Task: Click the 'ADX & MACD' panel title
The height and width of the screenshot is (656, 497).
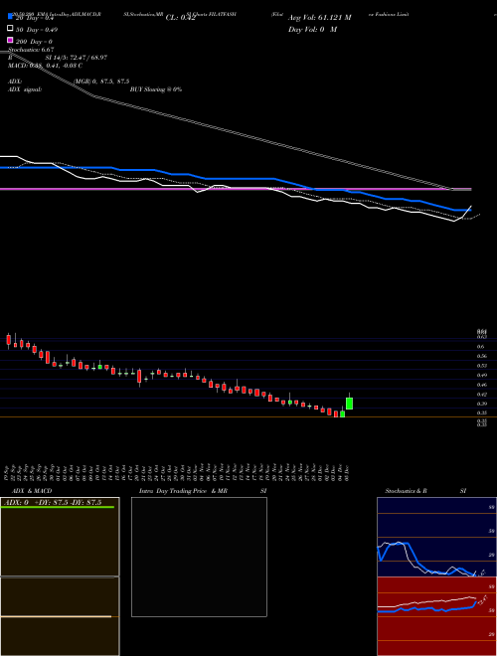Action: pyautogui.click(x=30, y=491)
